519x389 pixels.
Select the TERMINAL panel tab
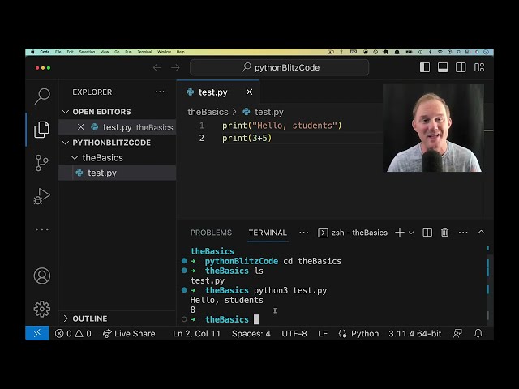tap(268, 233)
